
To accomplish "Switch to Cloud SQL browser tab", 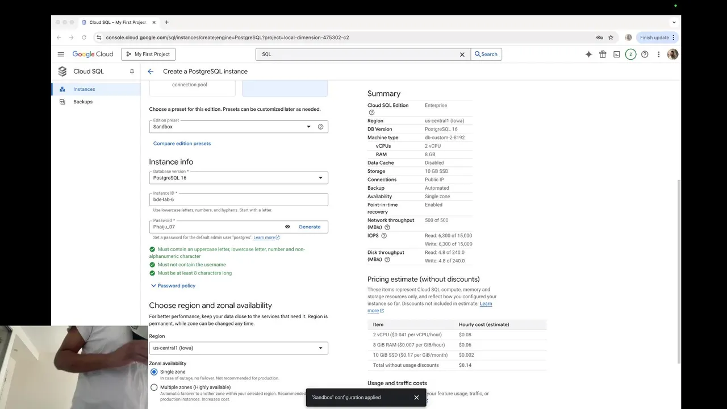I will pos(117,22).
